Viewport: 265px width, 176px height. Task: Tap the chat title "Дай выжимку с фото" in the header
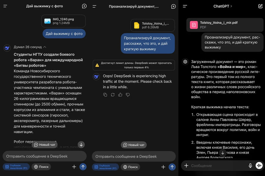(44, 6)
